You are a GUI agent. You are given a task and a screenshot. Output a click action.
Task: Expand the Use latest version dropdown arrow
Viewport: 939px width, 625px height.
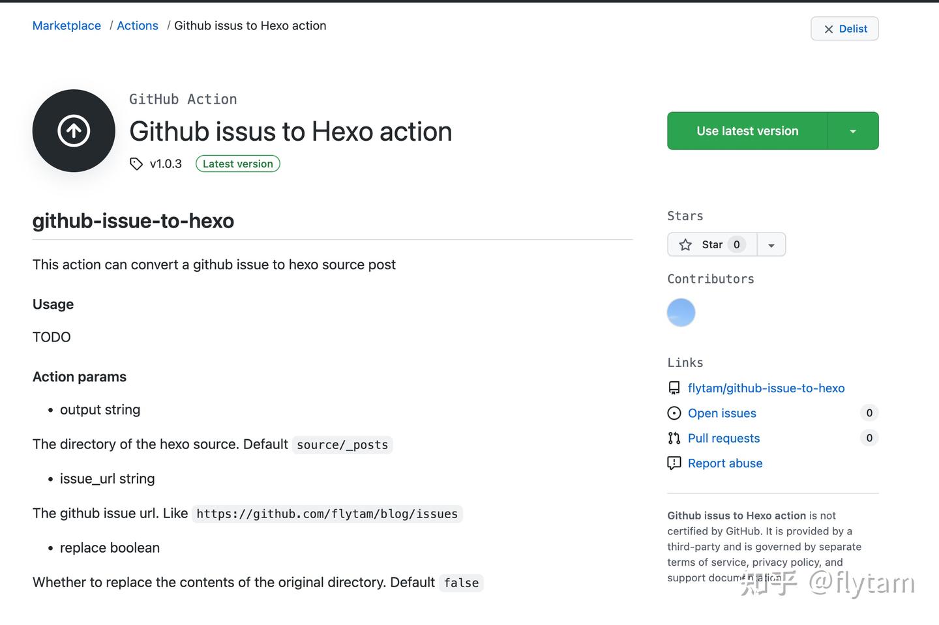pos(853,132)
